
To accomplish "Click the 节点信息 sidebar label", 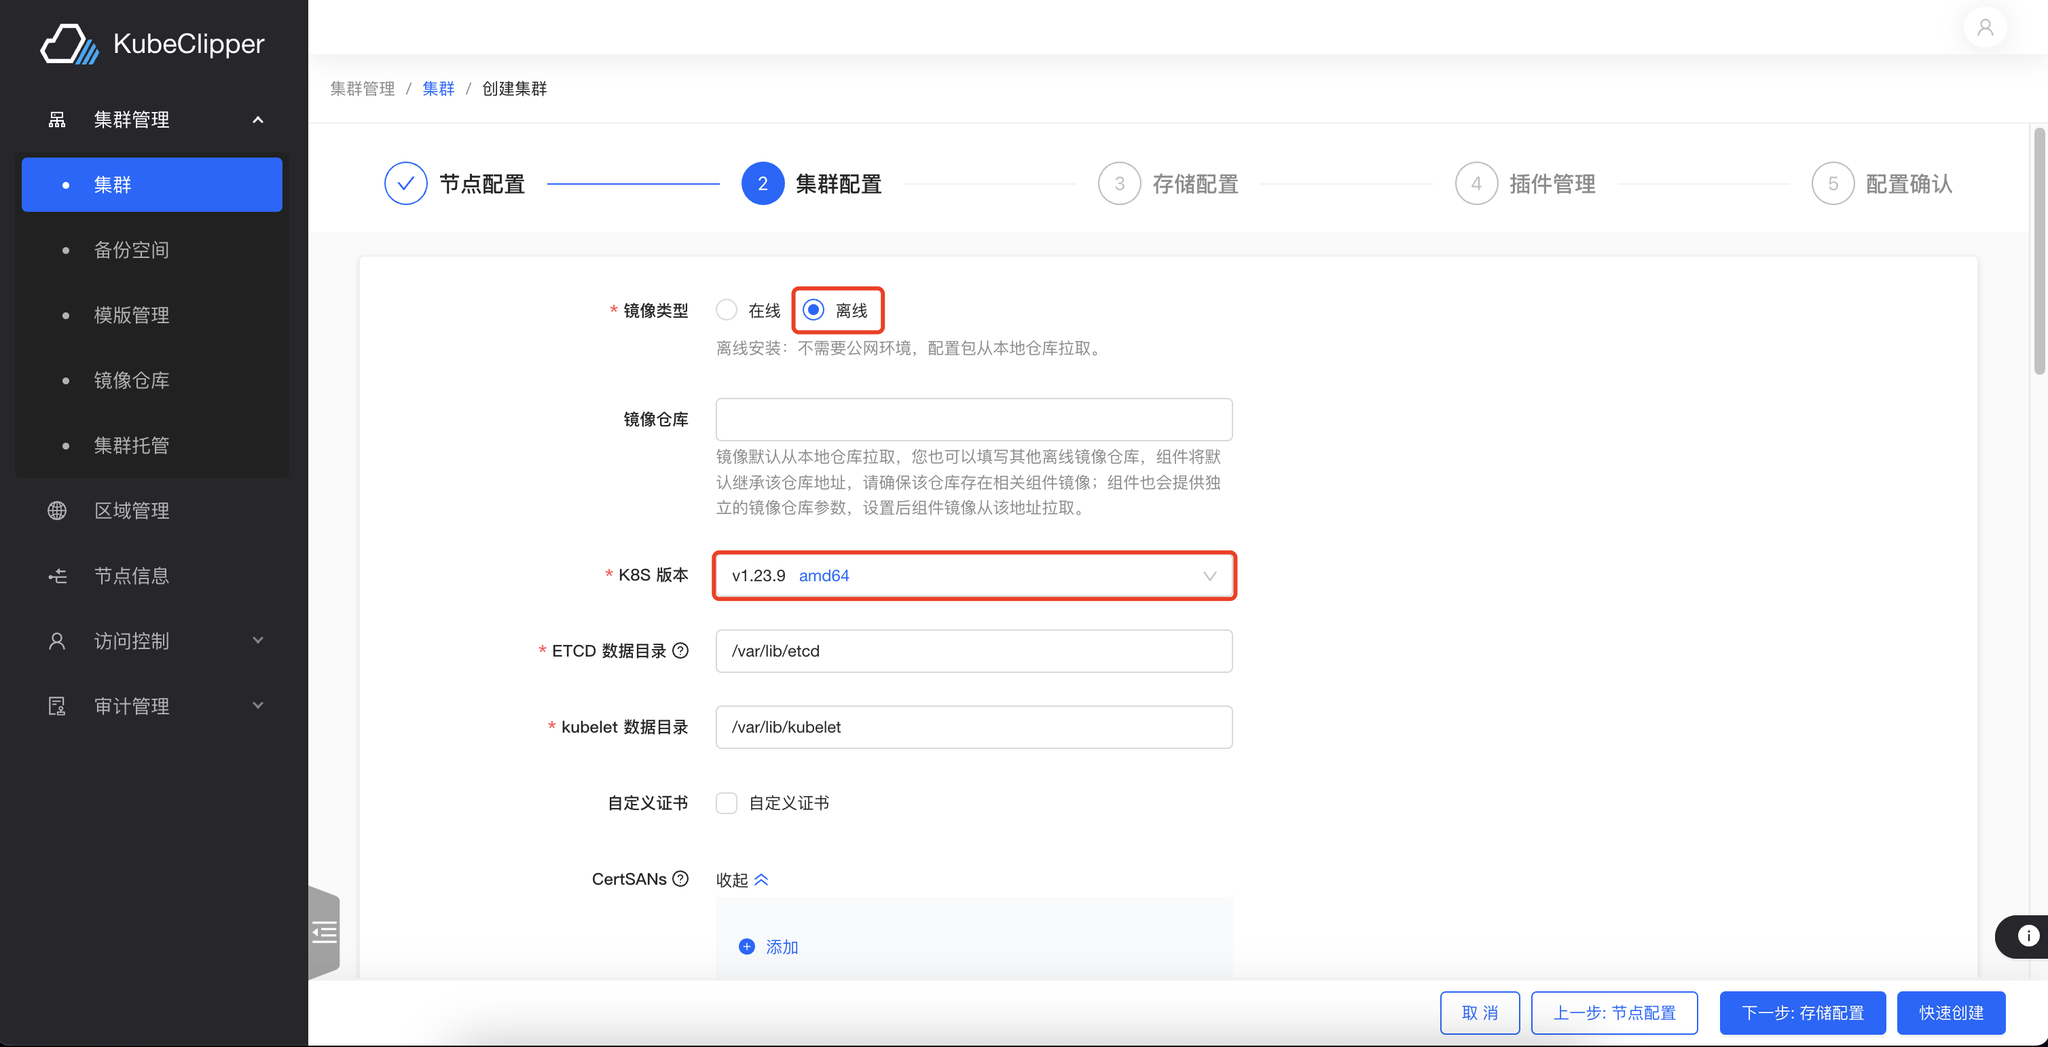I will click(x=132, y=576).
